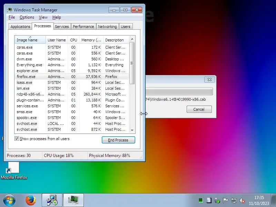The height and width of the screenshot is (207, 276).
Task: Open the Options menu
Action: [x=27, y=17]
